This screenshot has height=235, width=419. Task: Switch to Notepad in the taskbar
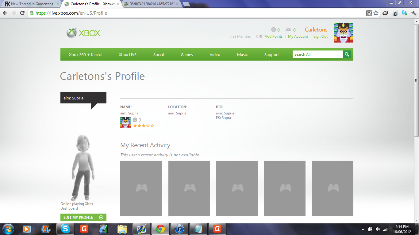pos(198,229)
